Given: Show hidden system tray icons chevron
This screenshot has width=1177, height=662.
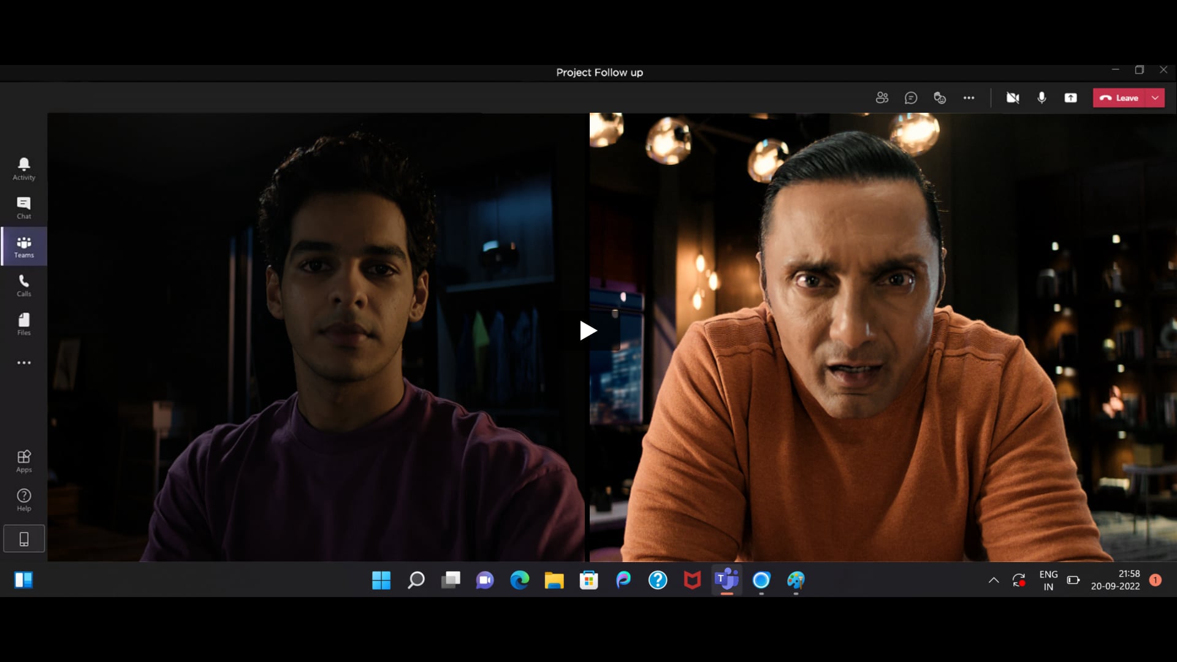Looking at the screenshot, I should coord(994,580).
